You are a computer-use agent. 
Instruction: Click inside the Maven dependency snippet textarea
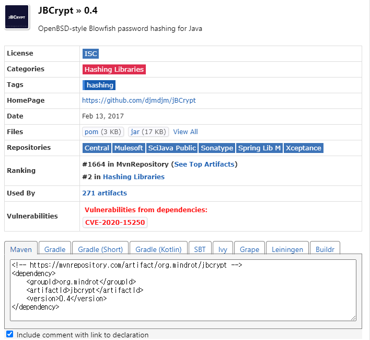pyautogui.click(x=183, y=290)
